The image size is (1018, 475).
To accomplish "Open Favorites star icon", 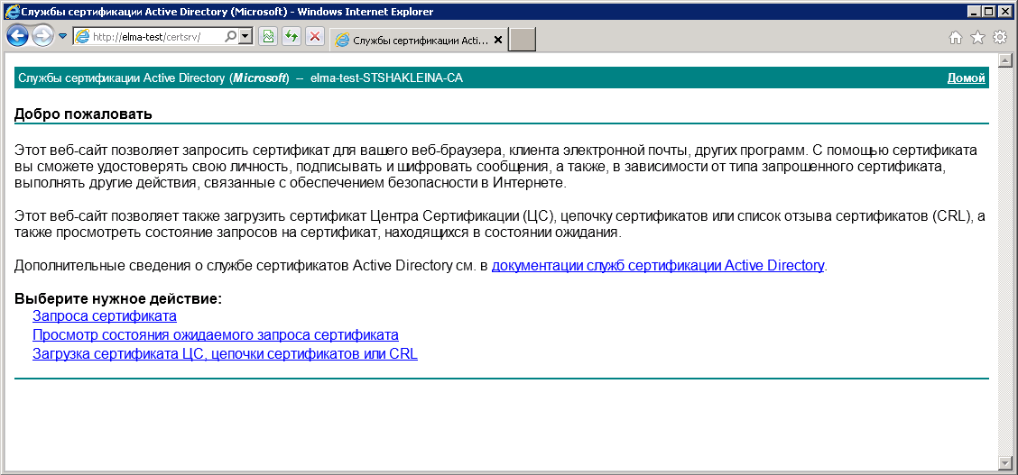I will [x=977, y=37].
